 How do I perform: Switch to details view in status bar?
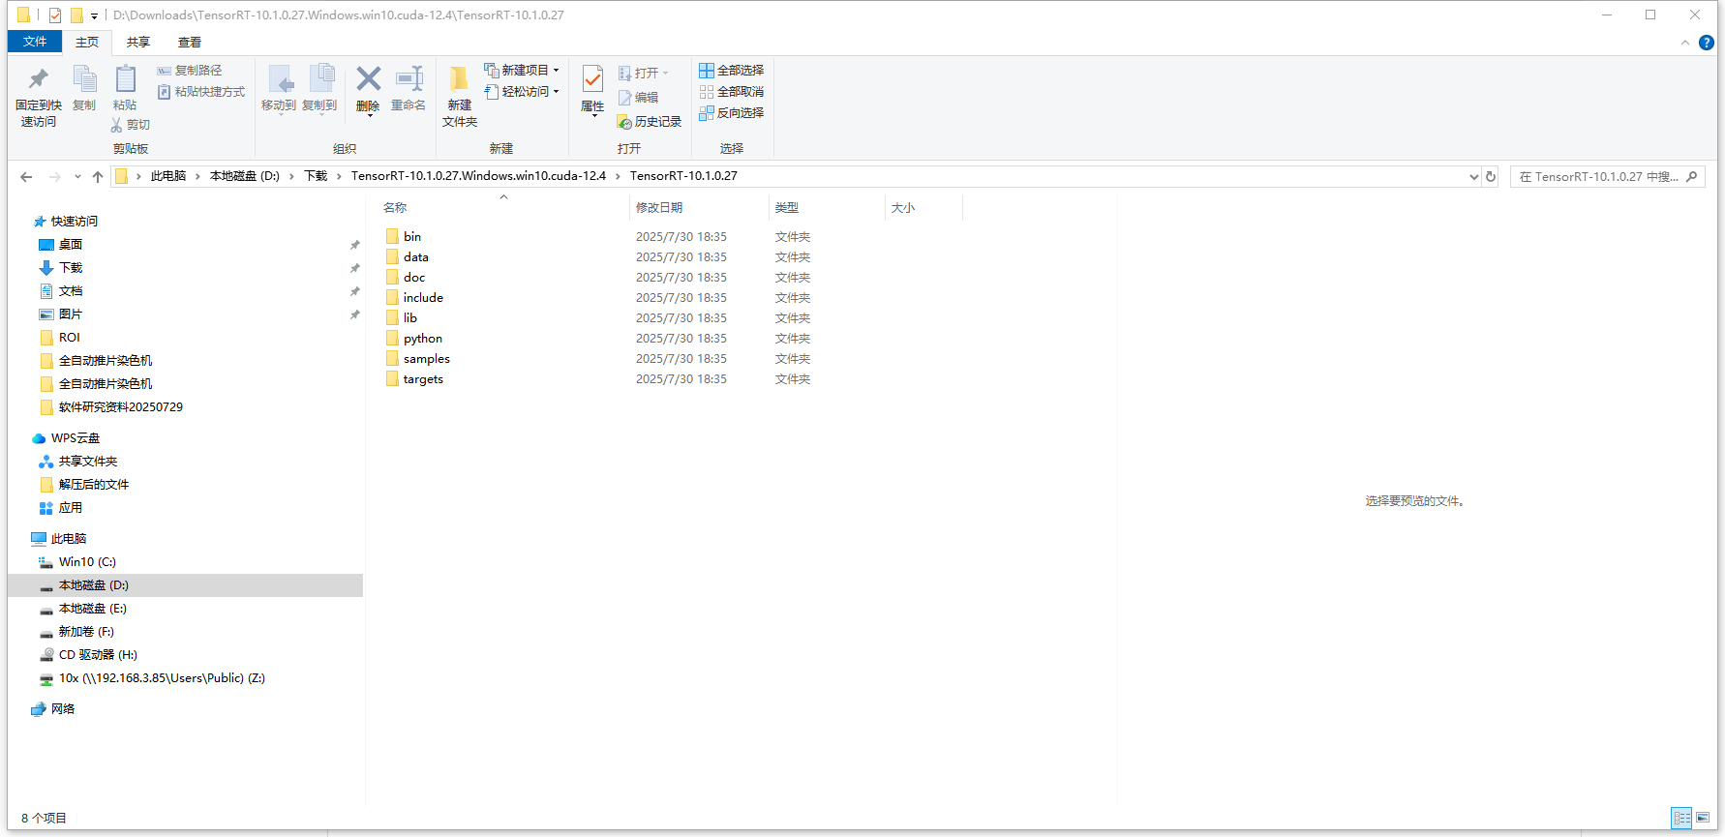[x=1682, y=818]
